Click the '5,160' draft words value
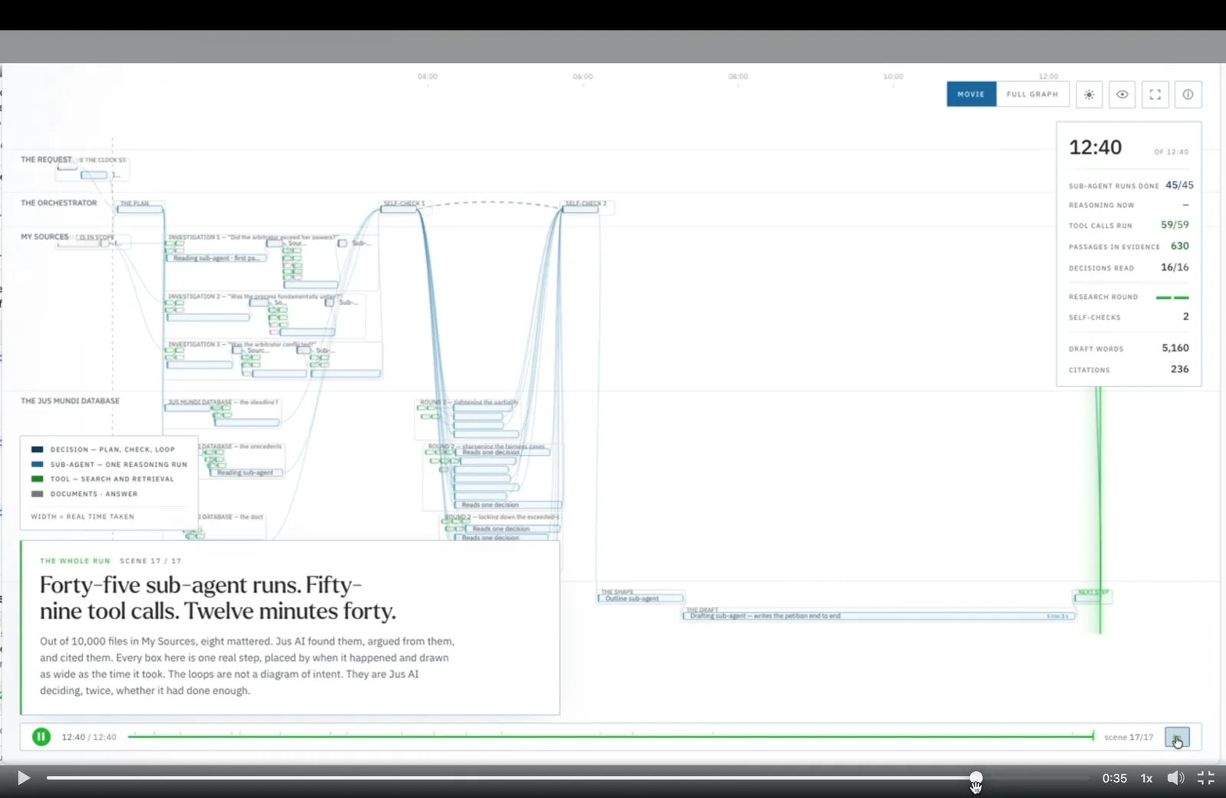1226x798 pixels. click(1175, 348)
